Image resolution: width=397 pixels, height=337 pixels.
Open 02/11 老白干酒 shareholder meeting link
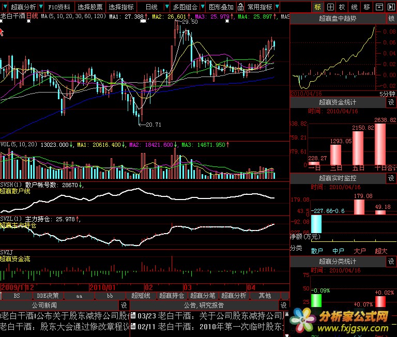click(x=211, y=326)
